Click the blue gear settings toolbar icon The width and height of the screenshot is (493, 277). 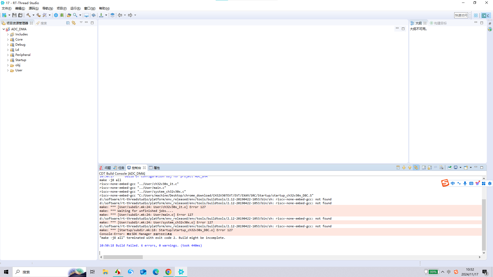56,15
